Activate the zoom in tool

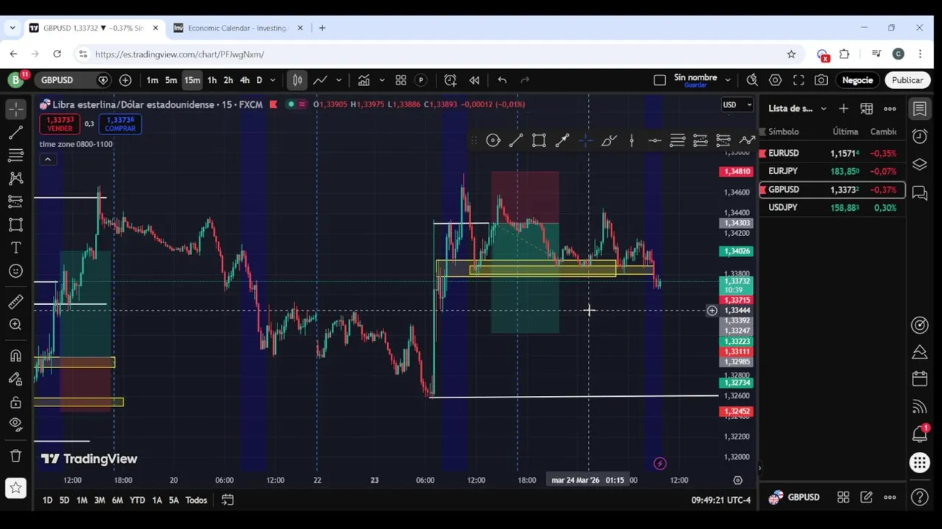15,325
